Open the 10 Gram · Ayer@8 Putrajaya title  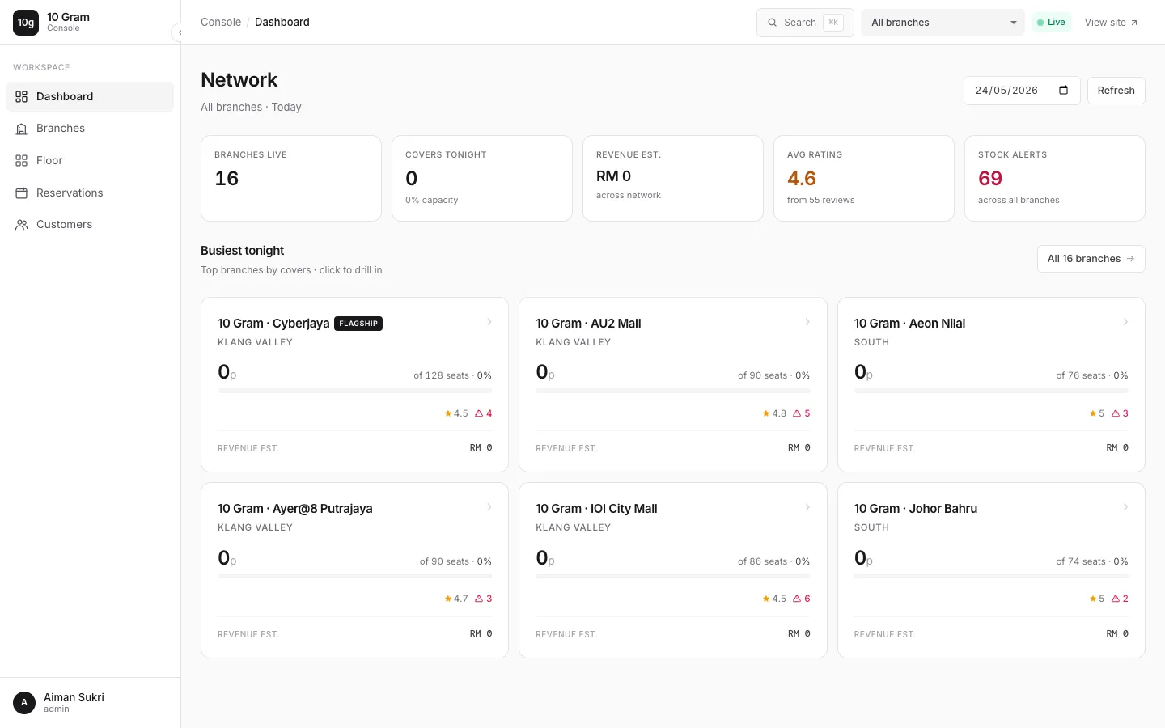(295, 509)
